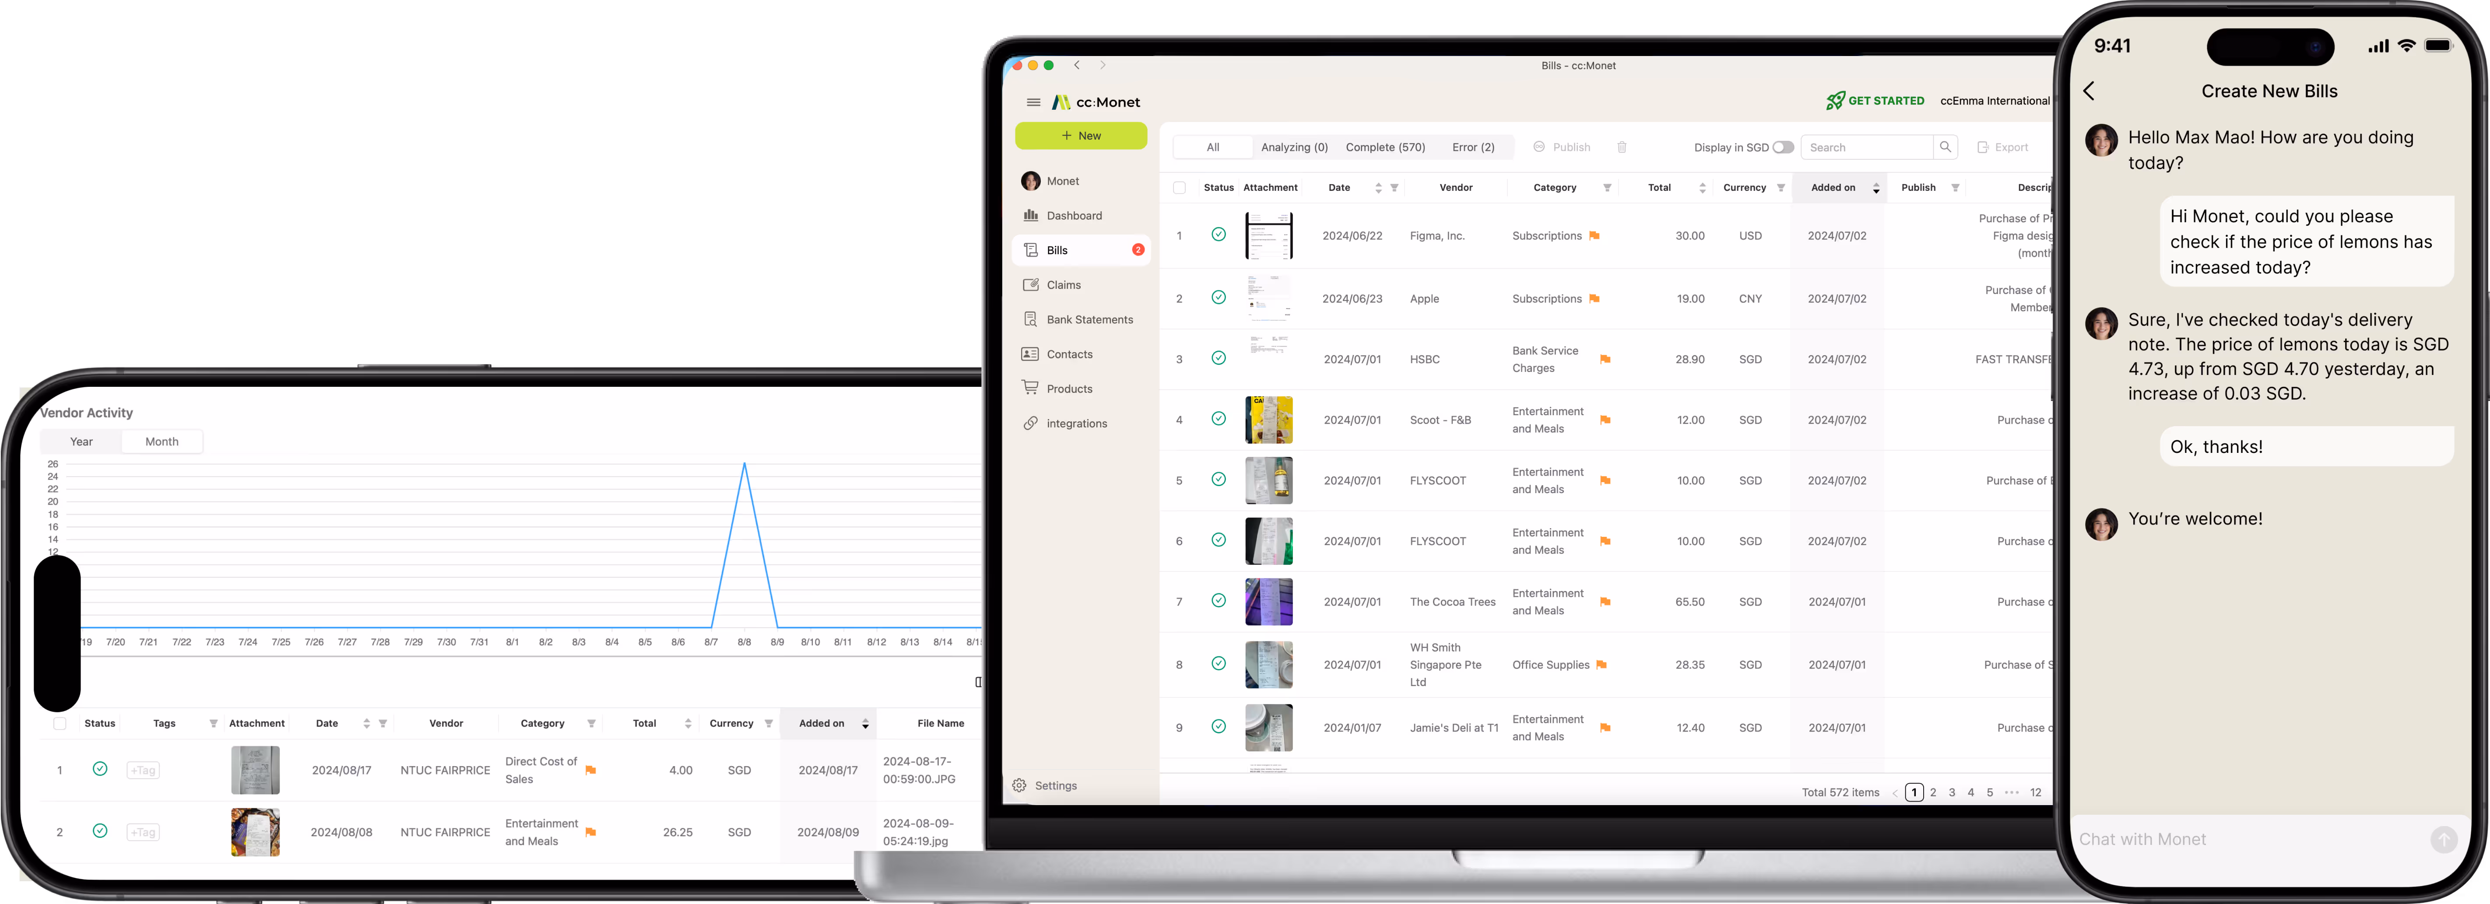
Task: Click status check on 26.25 SGD row
Action: [99, 830]
